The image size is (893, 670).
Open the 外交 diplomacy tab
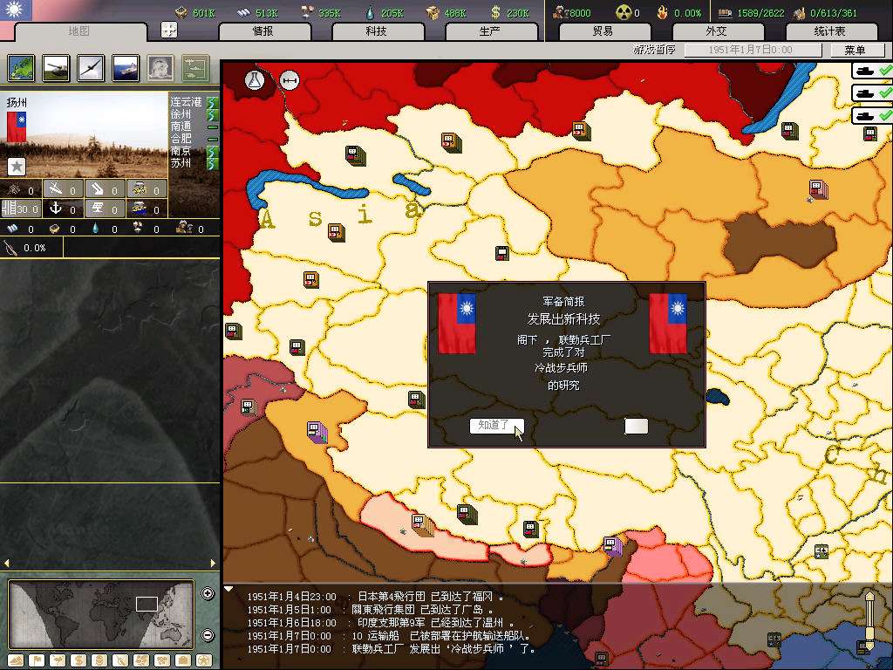[717, 31]
